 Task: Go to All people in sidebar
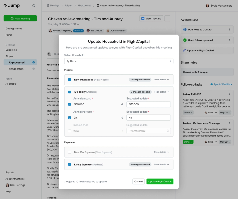coord(11,84)
